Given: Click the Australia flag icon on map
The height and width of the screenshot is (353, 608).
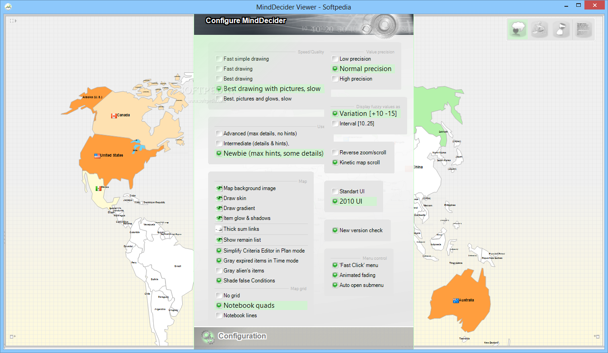Looking at the screenshot, I should click(456, 301).
